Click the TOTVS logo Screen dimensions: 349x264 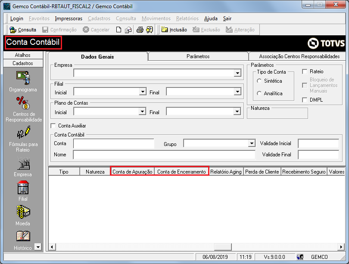[x=326, y=43]
